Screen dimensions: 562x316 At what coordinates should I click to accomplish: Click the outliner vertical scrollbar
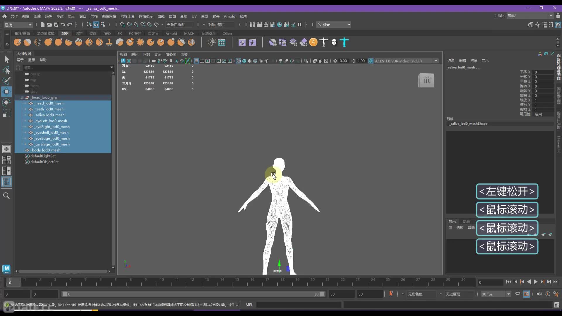tap(113, 170)
